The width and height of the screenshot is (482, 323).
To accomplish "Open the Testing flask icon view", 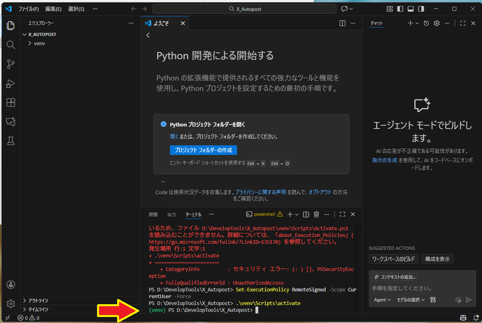I will [x=11, y=141].
